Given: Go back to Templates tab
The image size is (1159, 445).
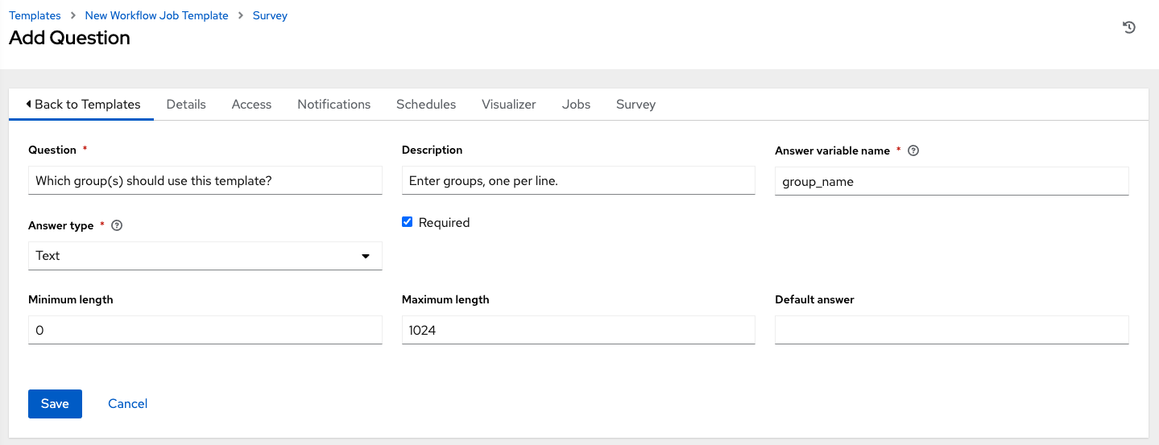Looking at the screenshot, I should pyautogui.click(x=82, y=105).
